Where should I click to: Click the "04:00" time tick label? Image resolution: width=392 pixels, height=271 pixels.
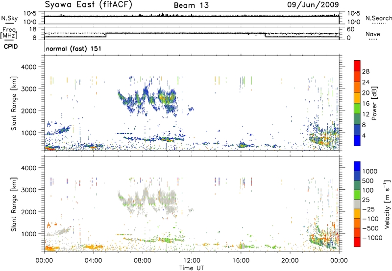pyautogui.click(x=93, y=261)
